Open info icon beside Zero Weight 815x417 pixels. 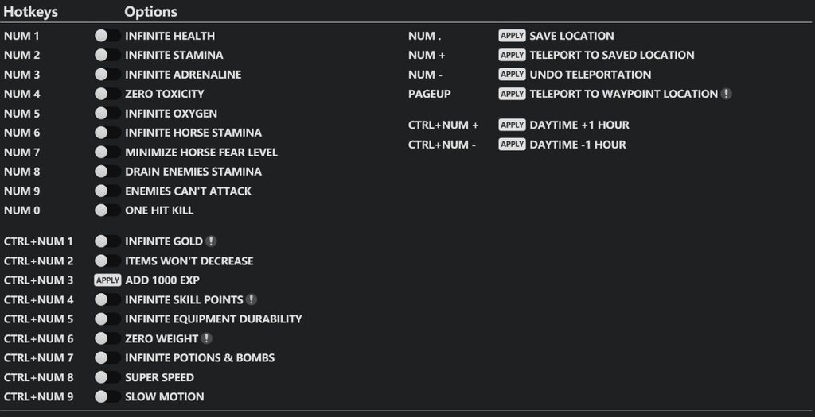click(206, 338)
